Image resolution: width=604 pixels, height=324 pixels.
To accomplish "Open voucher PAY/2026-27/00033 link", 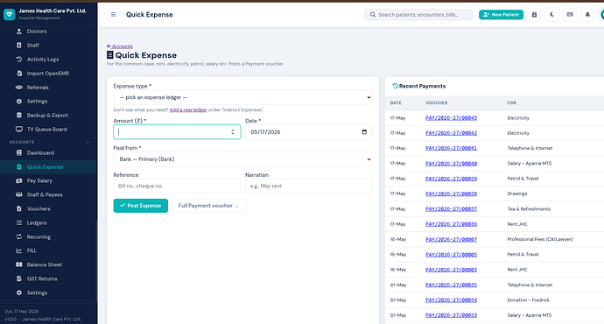I will pyautogui.click(x=451, y=315).
